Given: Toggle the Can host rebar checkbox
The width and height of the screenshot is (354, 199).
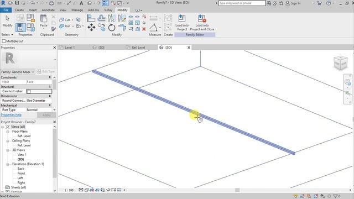Looking at the screenshot, I should coord(29,91).
